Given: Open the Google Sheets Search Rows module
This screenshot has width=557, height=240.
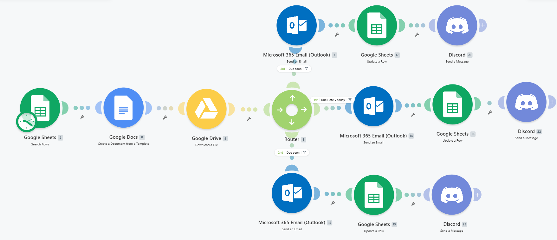Looking at the screenshot, I should pos(40,108).
